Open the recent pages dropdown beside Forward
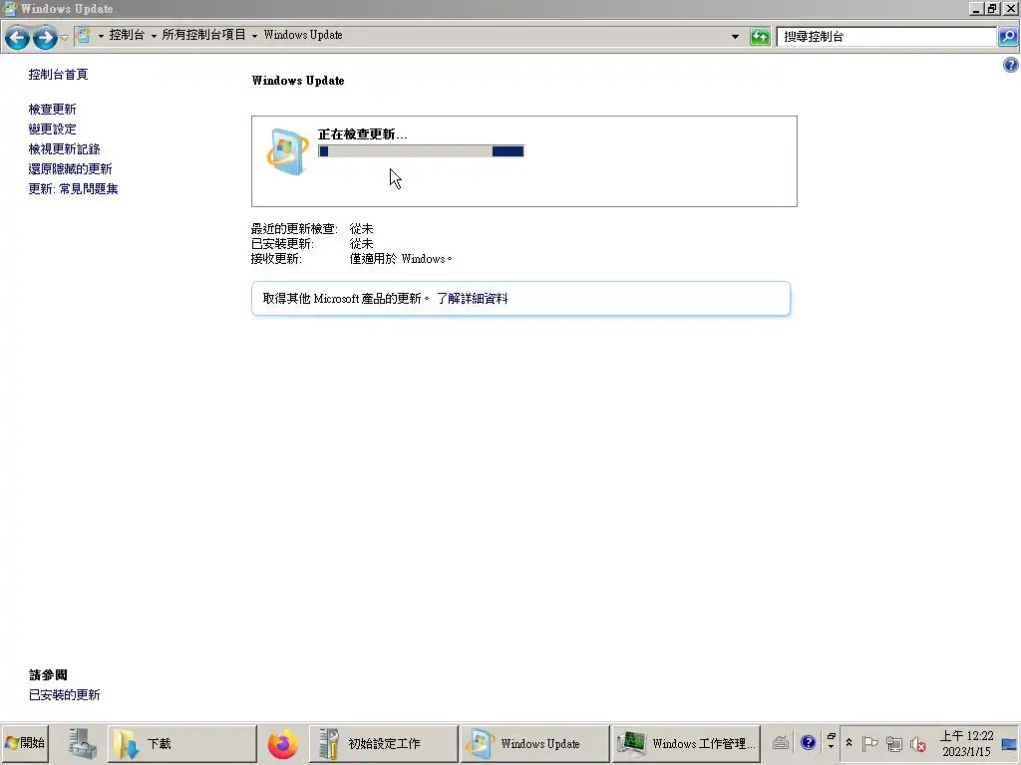Image resolution: width=1021 pixels, height=765 pixels. point(65,38)
